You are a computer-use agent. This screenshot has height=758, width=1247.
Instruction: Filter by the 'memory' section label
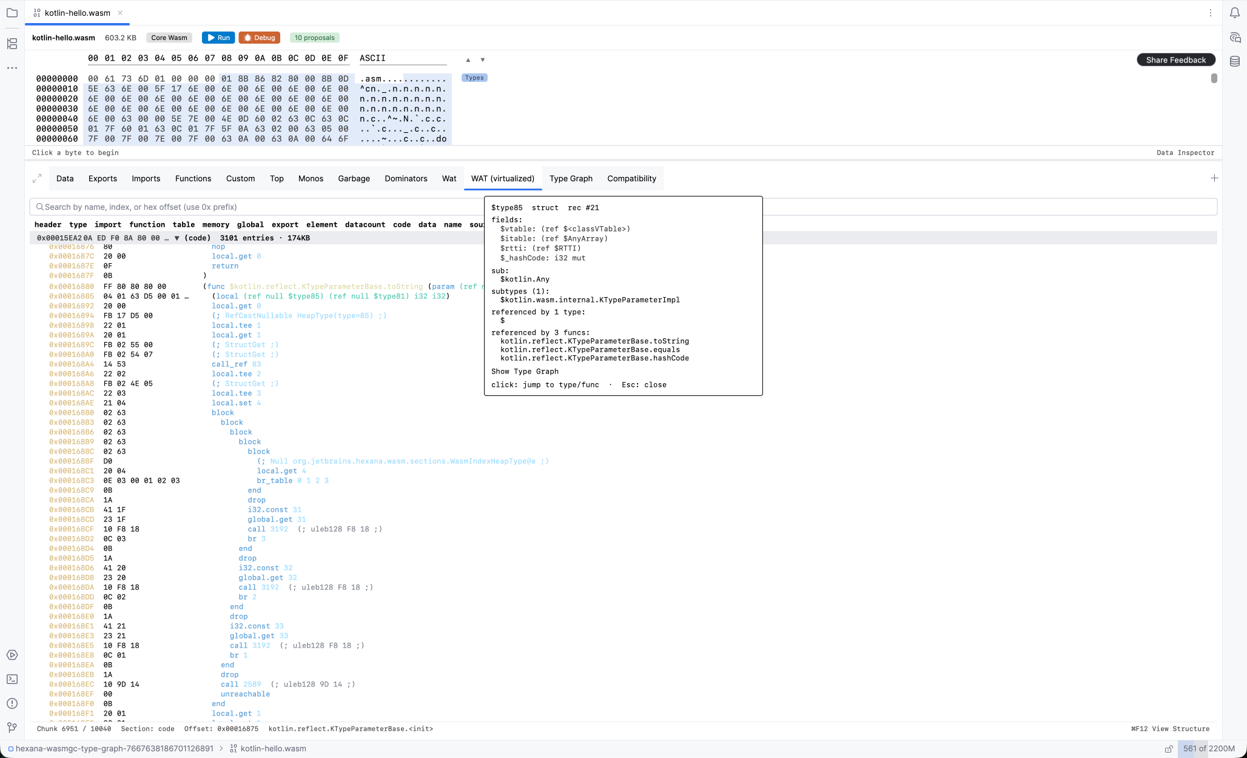click(216, 224)
